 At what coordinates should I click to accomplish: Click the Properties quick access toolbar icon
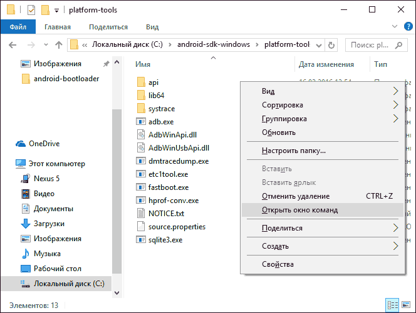click(x=31, y=10)
